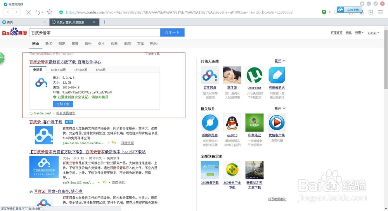Switch to the iPad版 tab

coord(101,70)
